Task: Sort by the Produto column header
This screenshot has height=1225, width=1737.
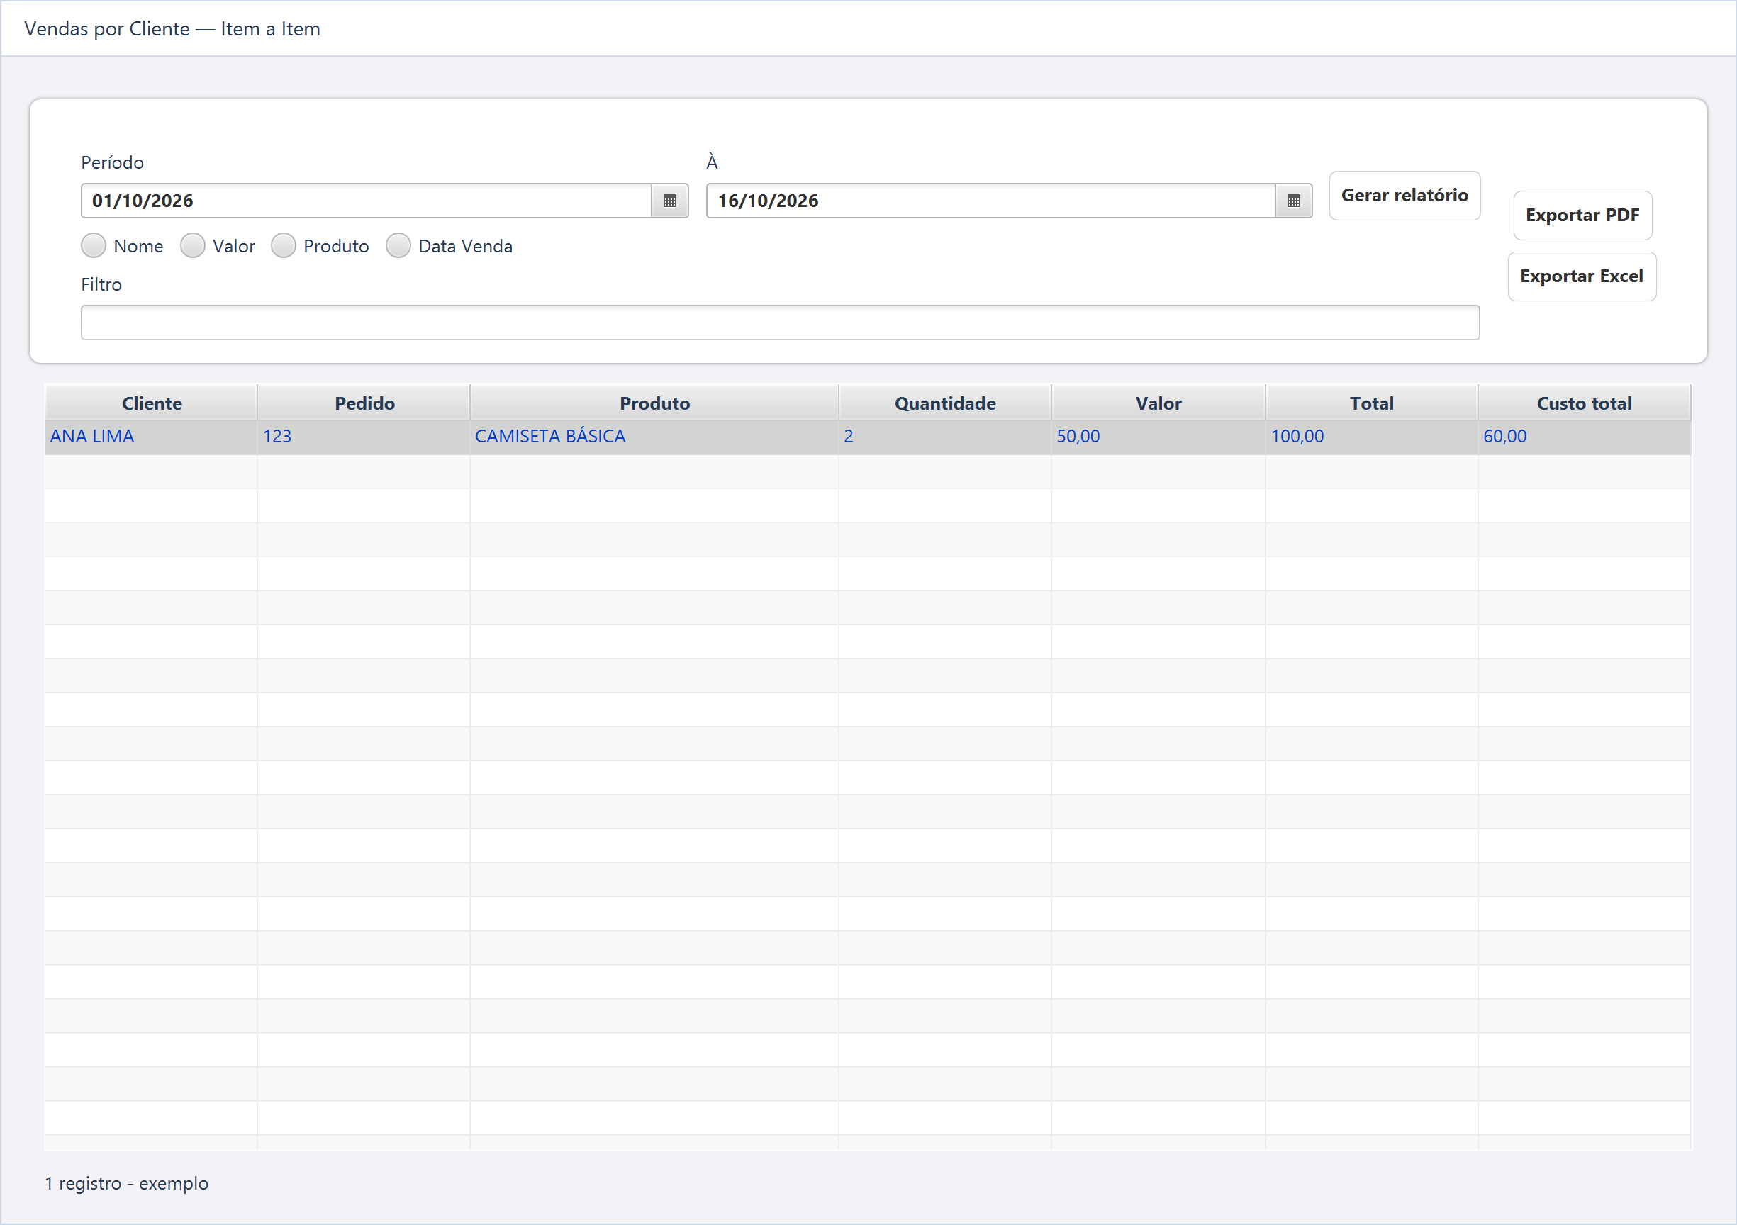Action: (x=654, y=403)
